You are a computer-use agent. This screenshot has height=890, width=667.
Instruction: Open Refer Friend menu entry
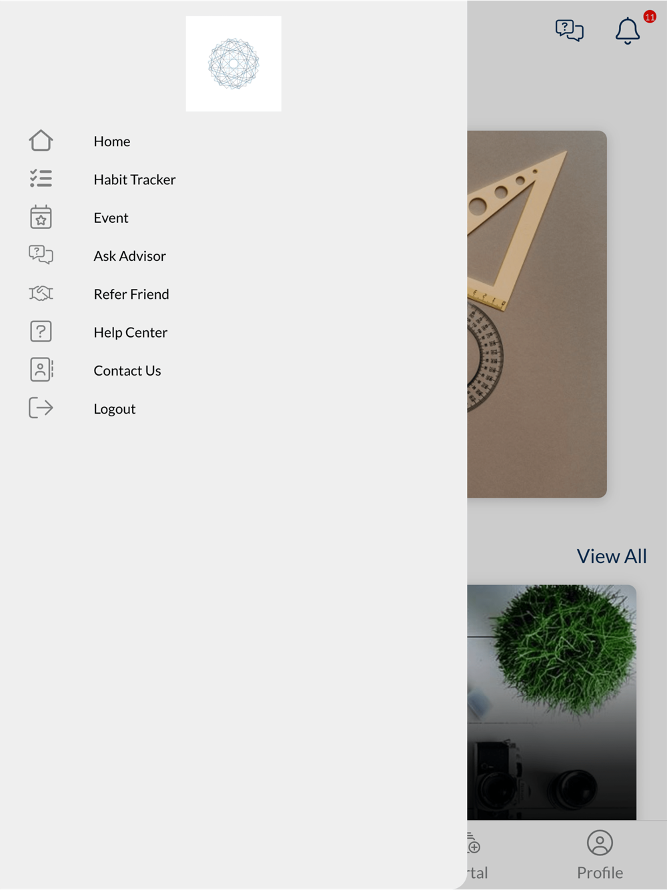(x=131, y=294)
